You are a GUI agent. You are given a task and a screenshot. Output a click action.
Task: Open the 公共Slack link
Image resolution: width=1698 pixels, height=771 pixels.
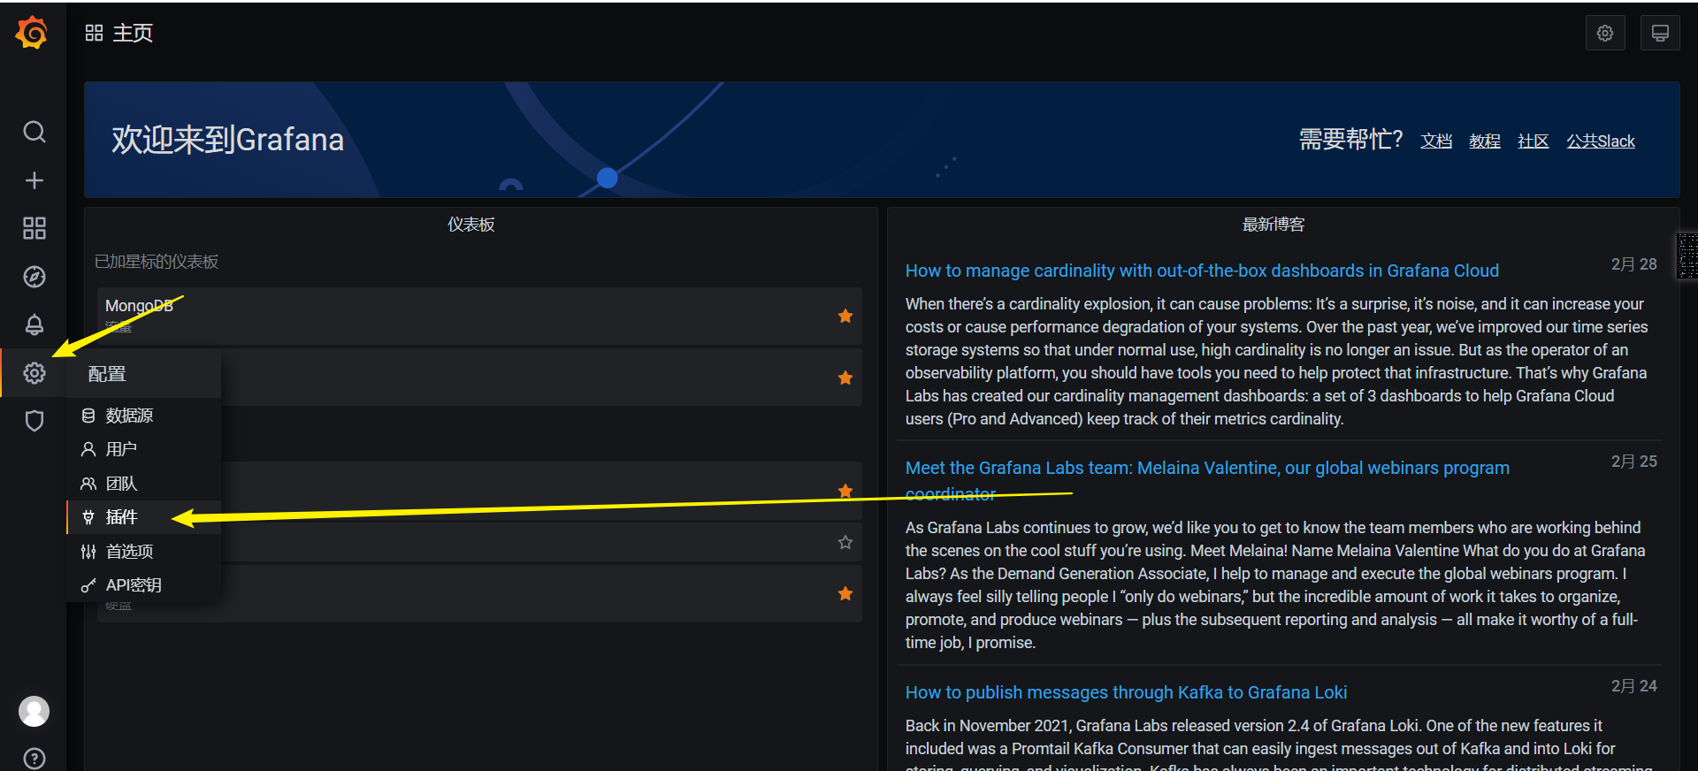click(x=1601, y=141)
